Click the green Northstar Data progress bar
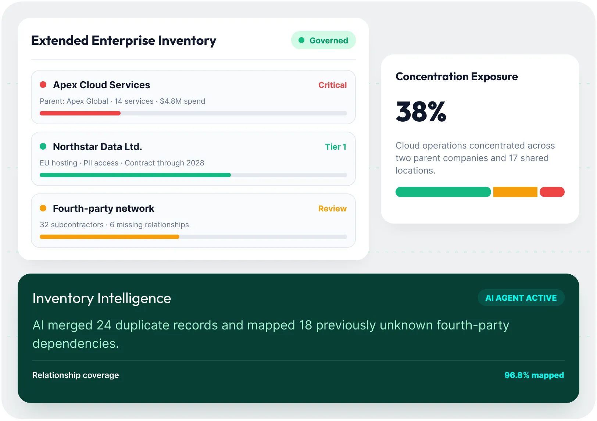Image resolution: width=597 pixels, height=421 pixels. click(135, 175)
